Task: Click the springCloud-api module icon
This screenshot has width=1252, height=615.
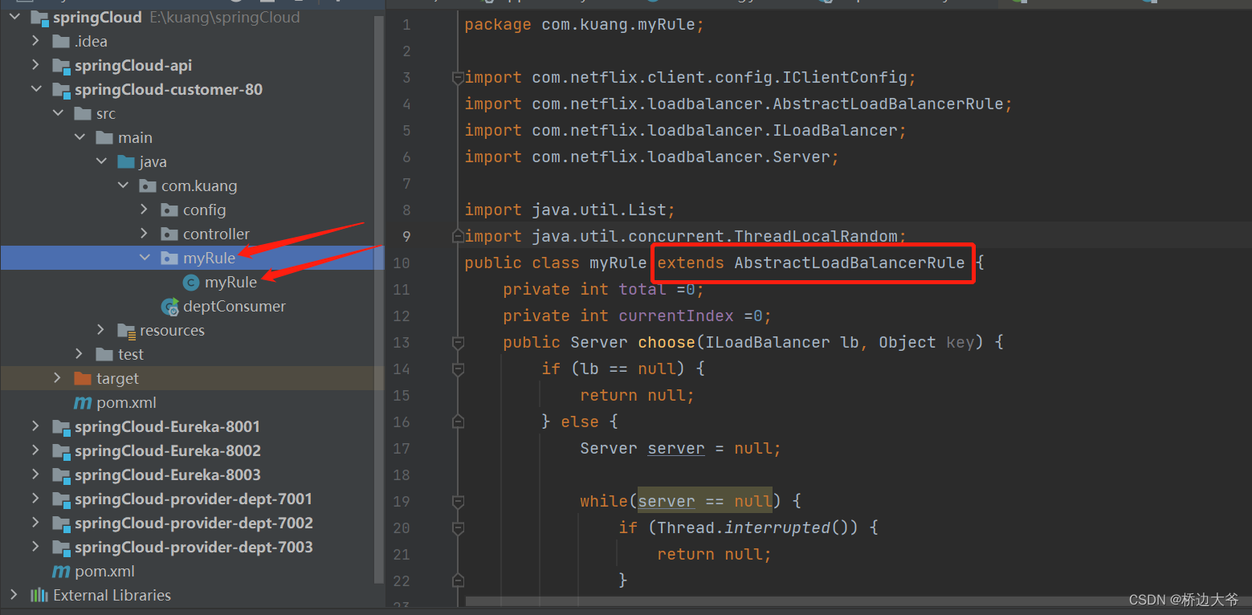Action: [61, 65]
